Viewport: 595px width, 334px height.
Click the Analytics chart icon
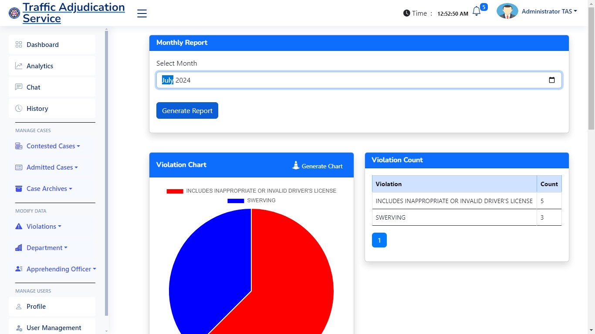click(19, 66)
